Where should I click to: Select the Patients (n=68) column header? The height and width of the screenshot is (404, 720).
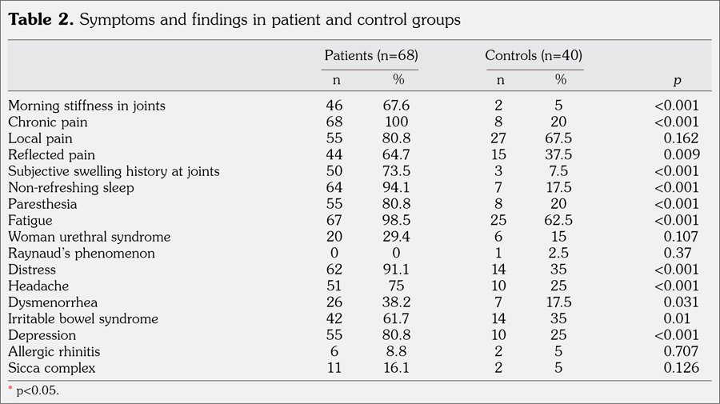pos(370,55)
